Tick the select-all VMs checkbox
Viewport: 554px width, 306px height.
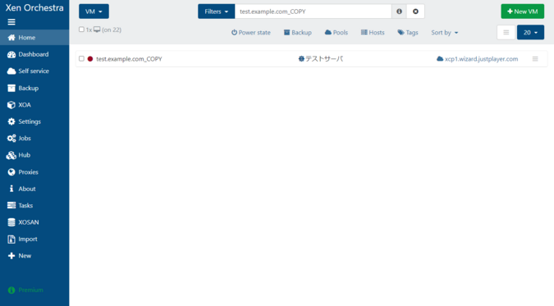81,30
